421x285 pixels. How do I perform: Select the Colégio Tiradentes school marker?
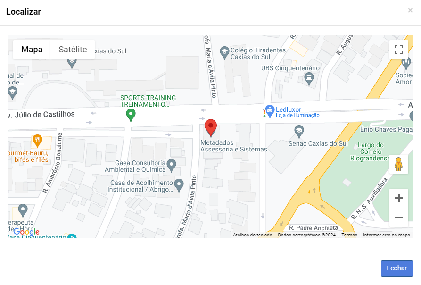pos(224,53)
